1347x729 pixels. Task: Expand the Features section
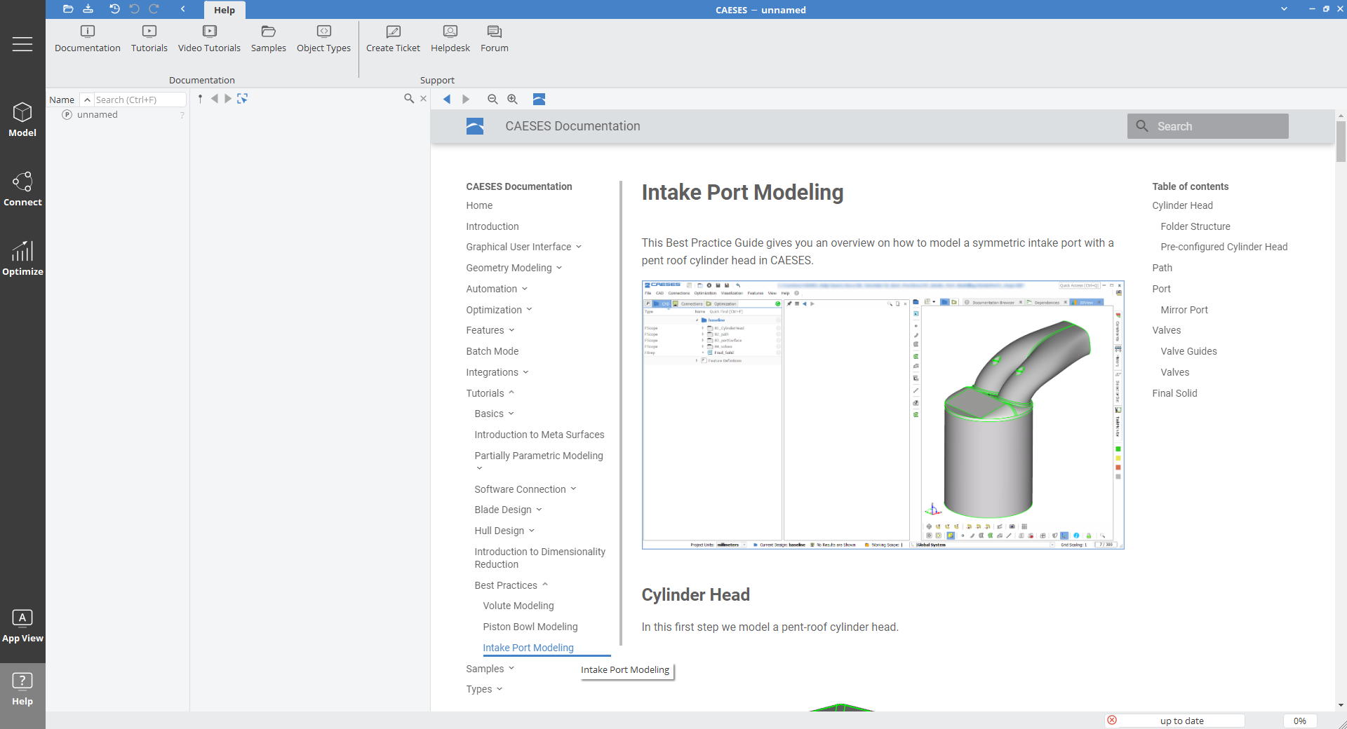511,330
